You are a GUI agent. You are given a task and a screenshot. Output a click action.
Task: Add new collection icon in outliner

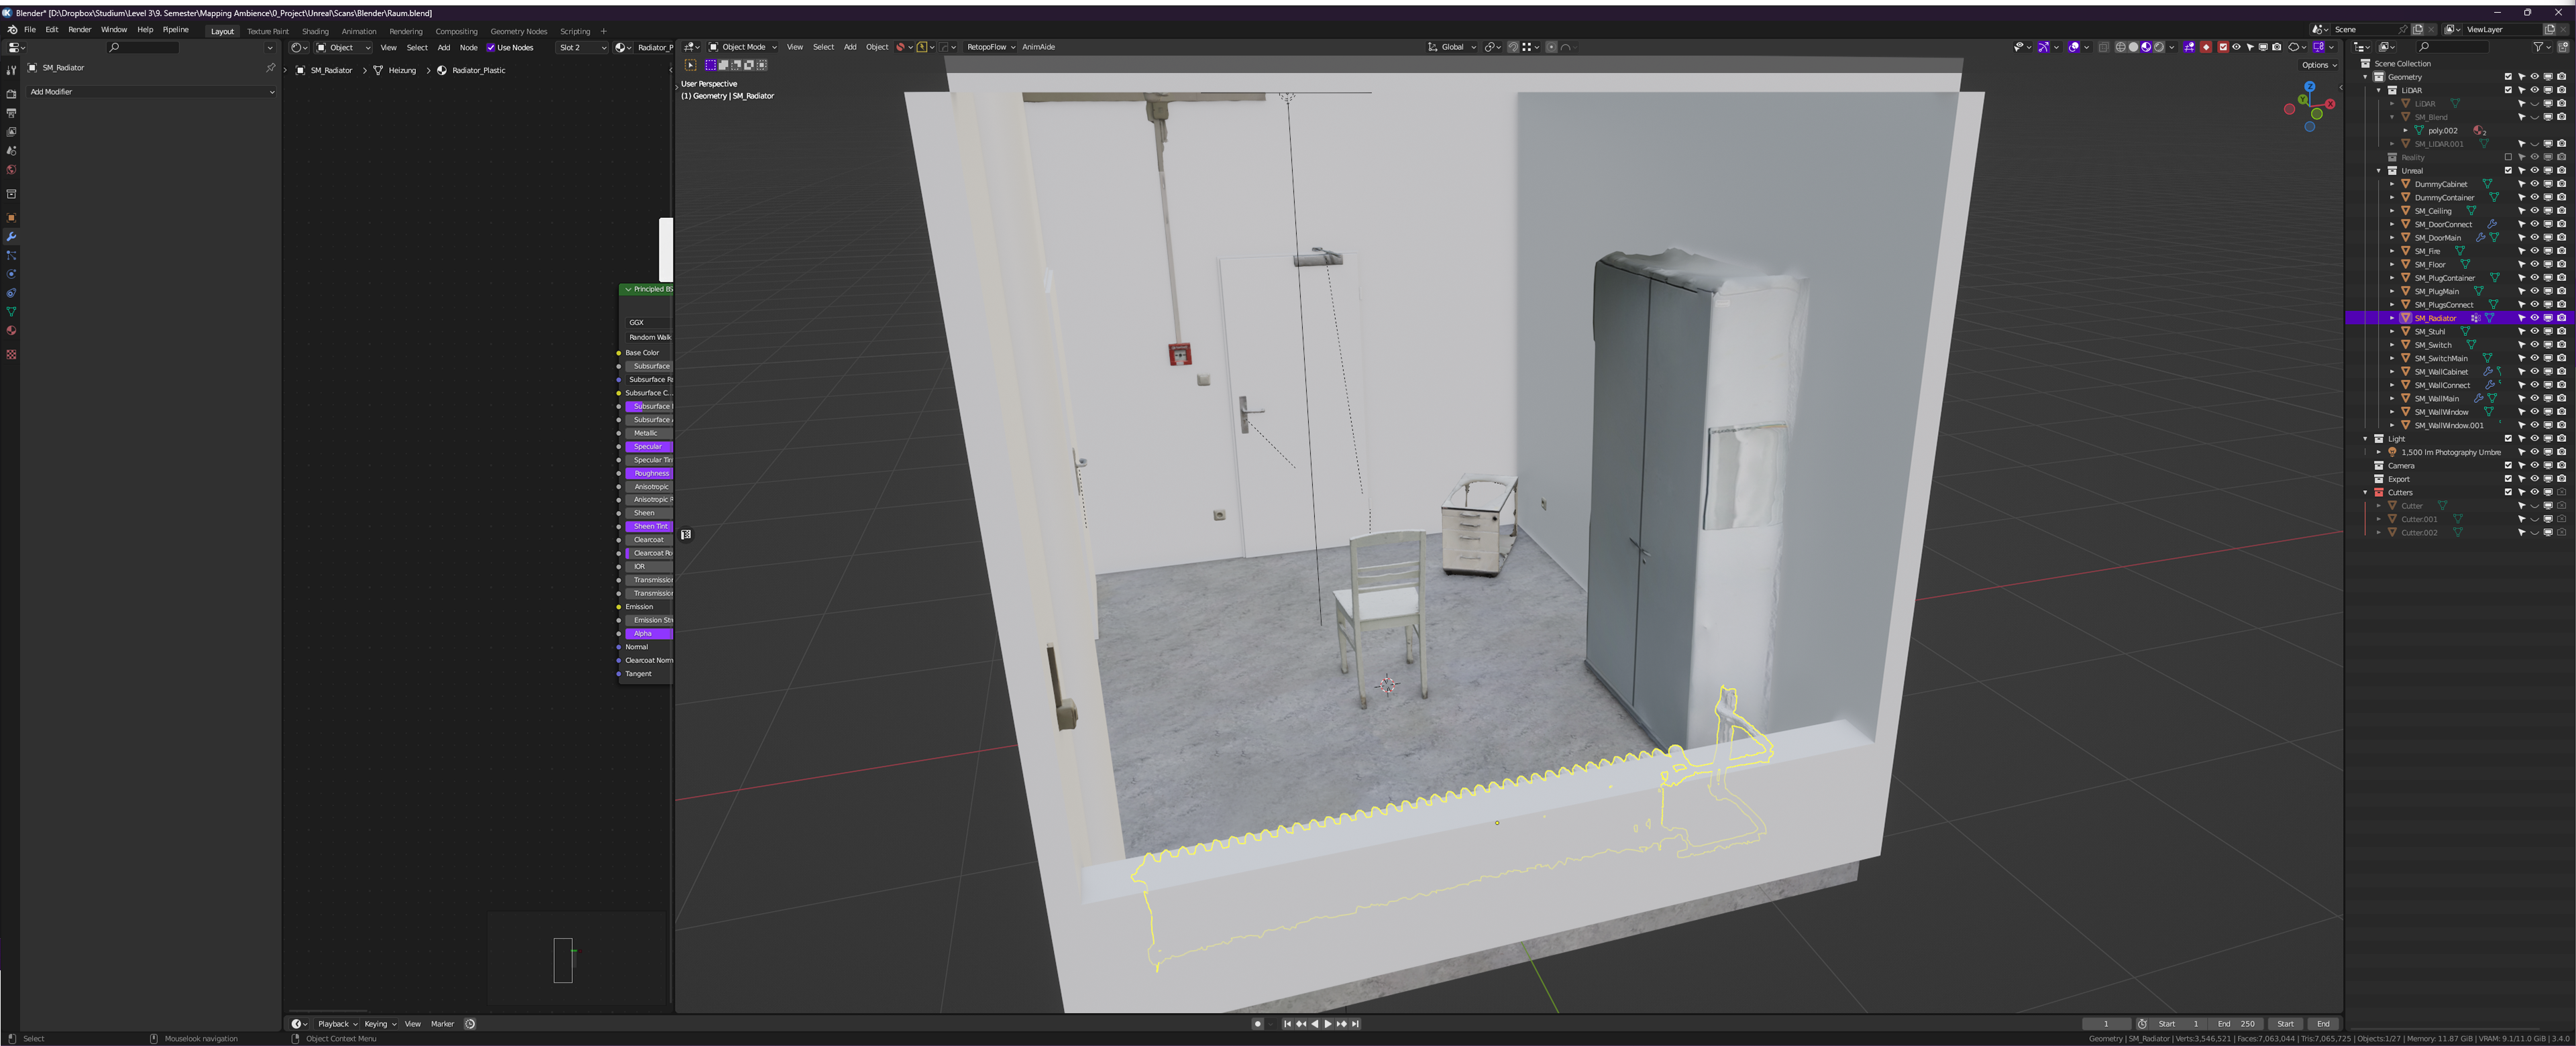coord(2562,47)
